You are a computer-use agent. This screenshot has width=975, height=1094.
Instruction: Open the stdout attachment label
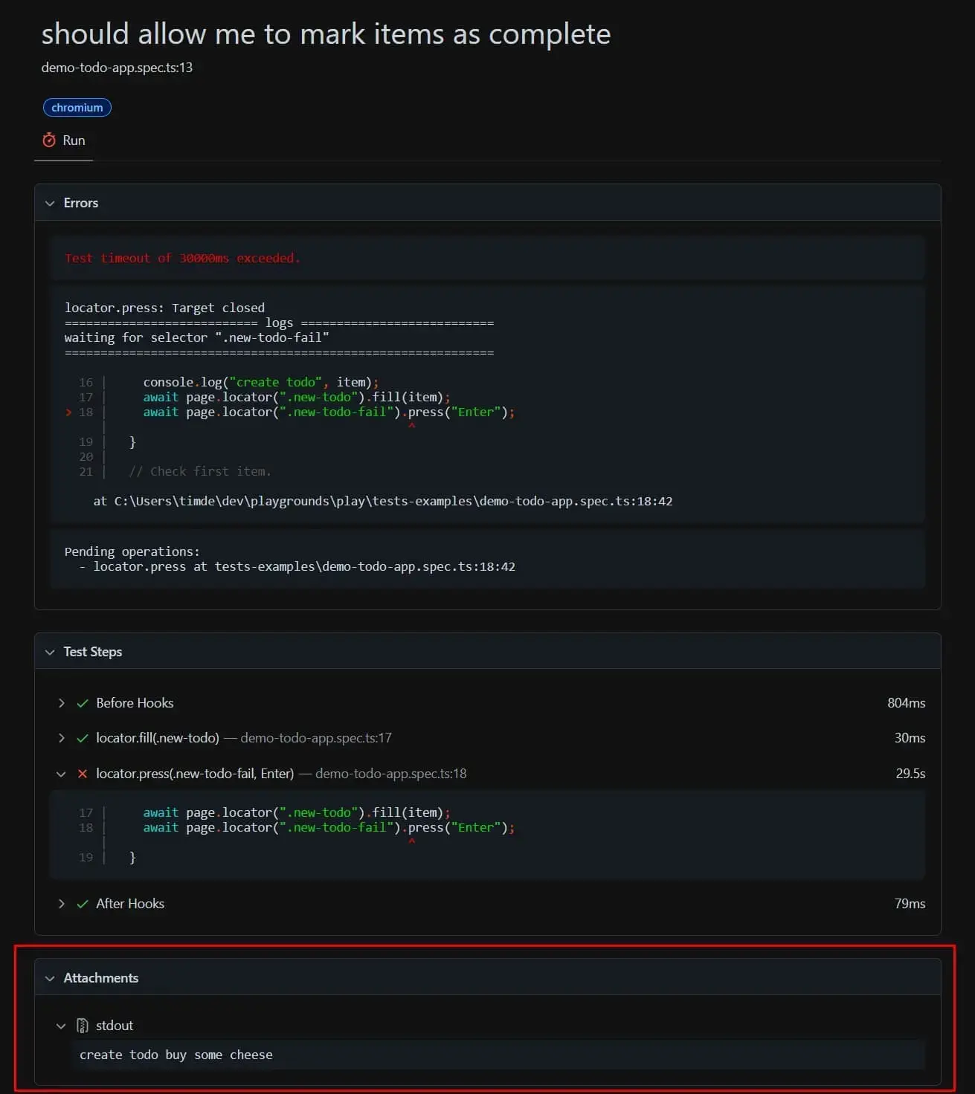coord(115,1026)
